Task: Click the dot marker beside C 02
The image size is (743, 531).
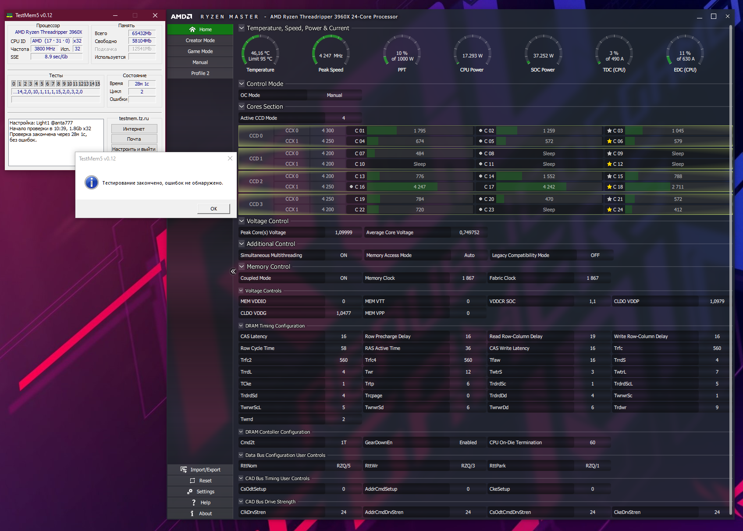Action: pos(480,131)
